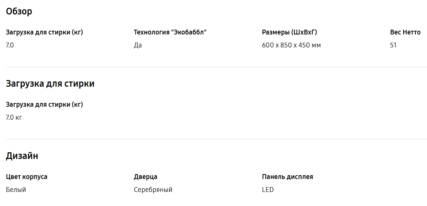Click the "Обзор" section heading
Image resolution: width=427 pixels, height=206 pixels.
tap(19, 11)
